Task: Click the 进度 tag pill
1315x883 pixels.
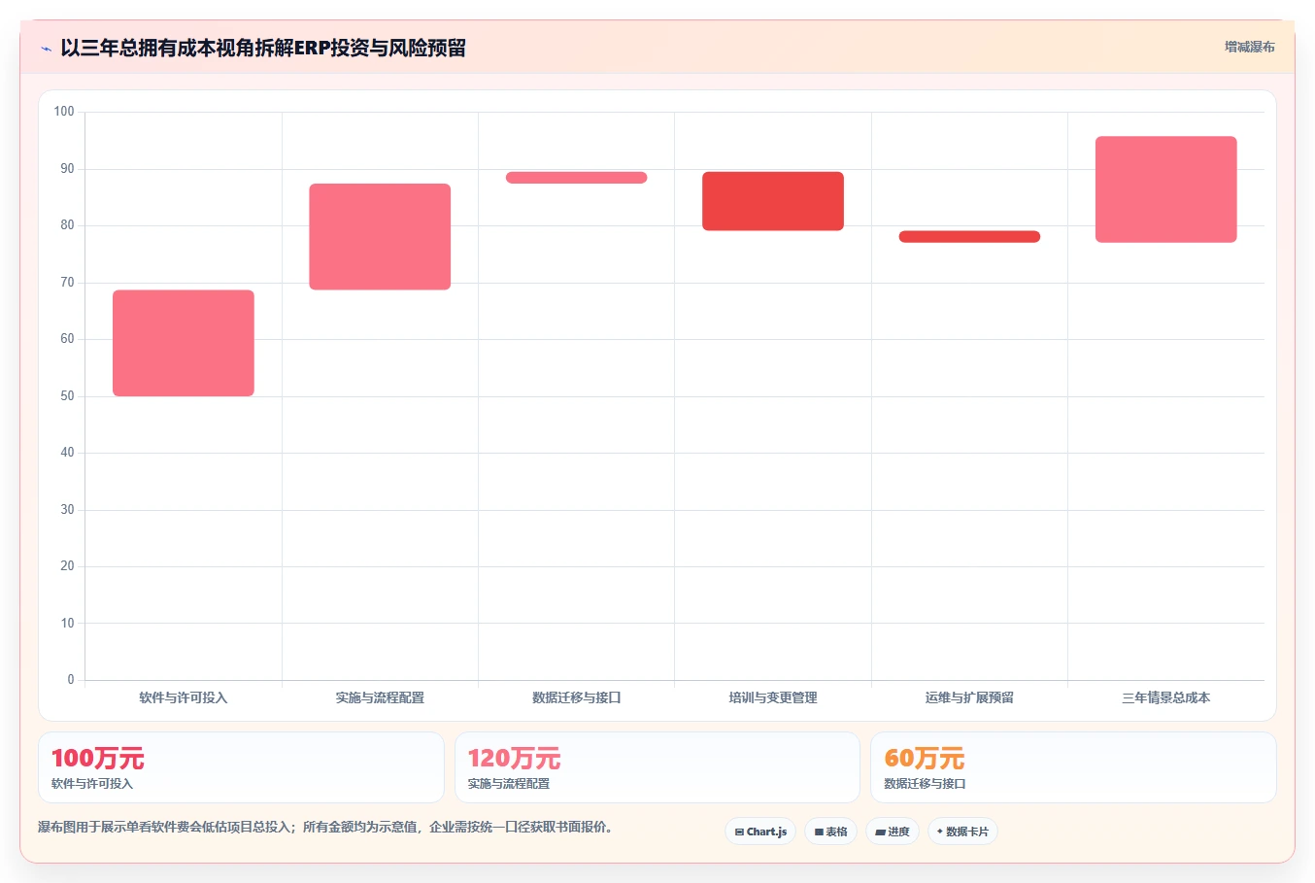Action: [x=893, y=832]
